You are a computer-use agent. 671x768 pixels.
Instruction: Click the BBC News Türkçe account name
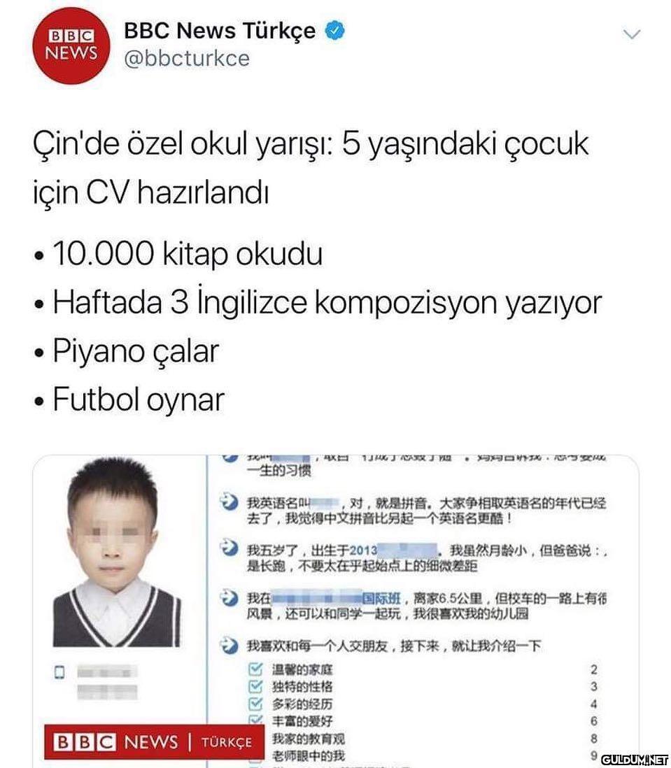point(220,31)
